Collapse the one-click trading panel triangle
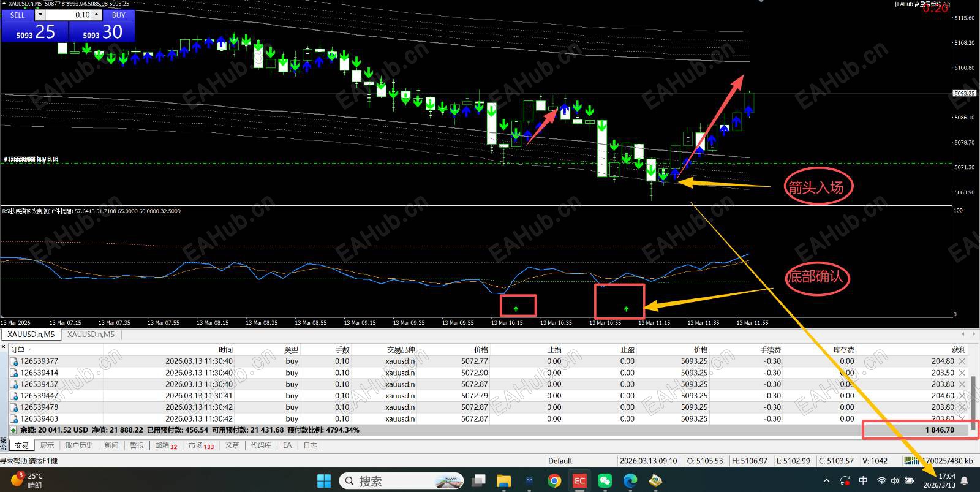This screenshot has width=980, height=492. pyautogui.click(x=4, y=4)
